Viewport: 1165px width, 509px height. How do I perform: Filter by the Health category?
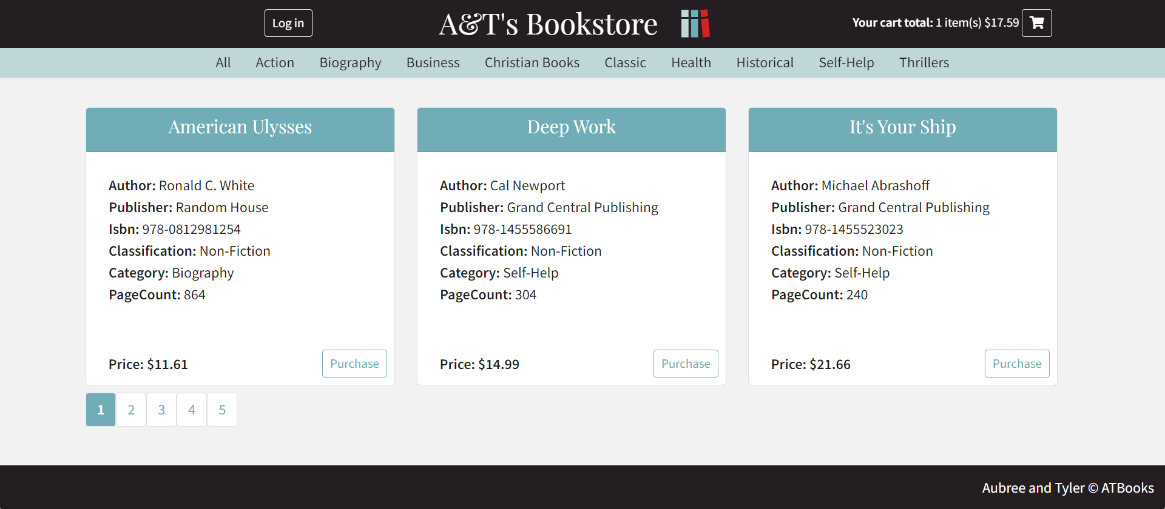pos(691,62)
